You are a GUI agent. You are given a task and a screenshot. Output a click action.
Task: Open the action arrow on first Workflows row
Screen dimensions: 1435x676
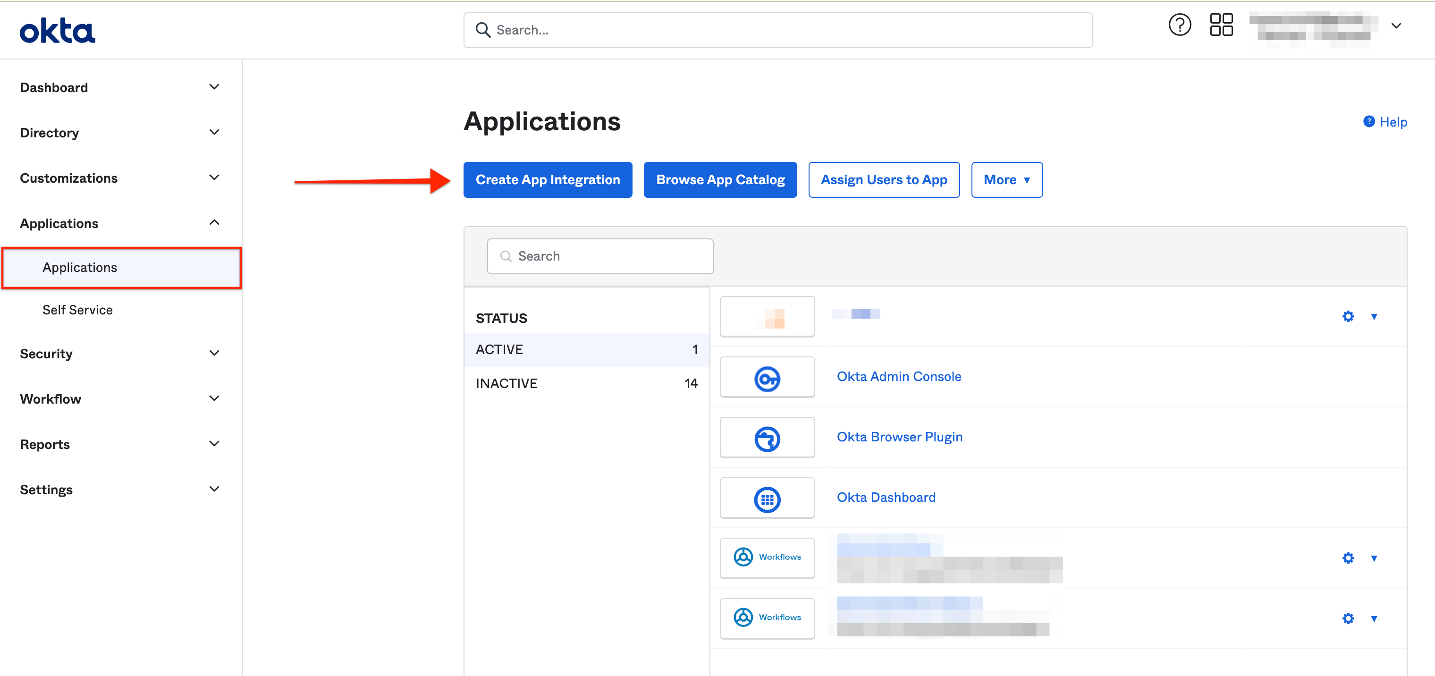click(x=1374, y=558)
